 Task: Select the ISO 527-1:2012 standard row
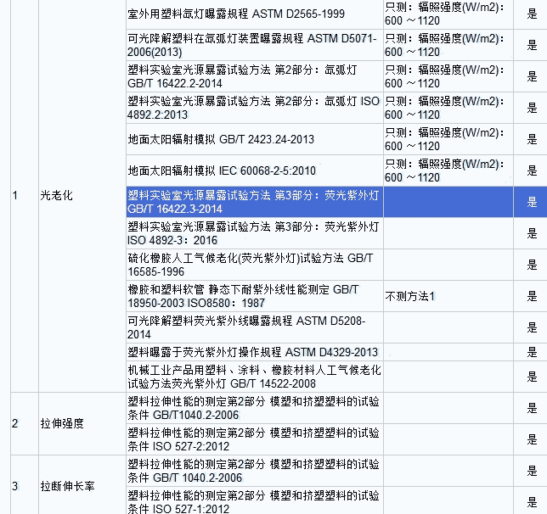click(253, 502)
